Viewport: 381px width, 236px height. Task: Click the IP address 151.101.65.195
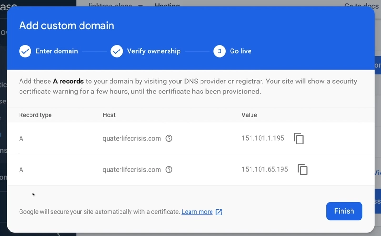265,169
